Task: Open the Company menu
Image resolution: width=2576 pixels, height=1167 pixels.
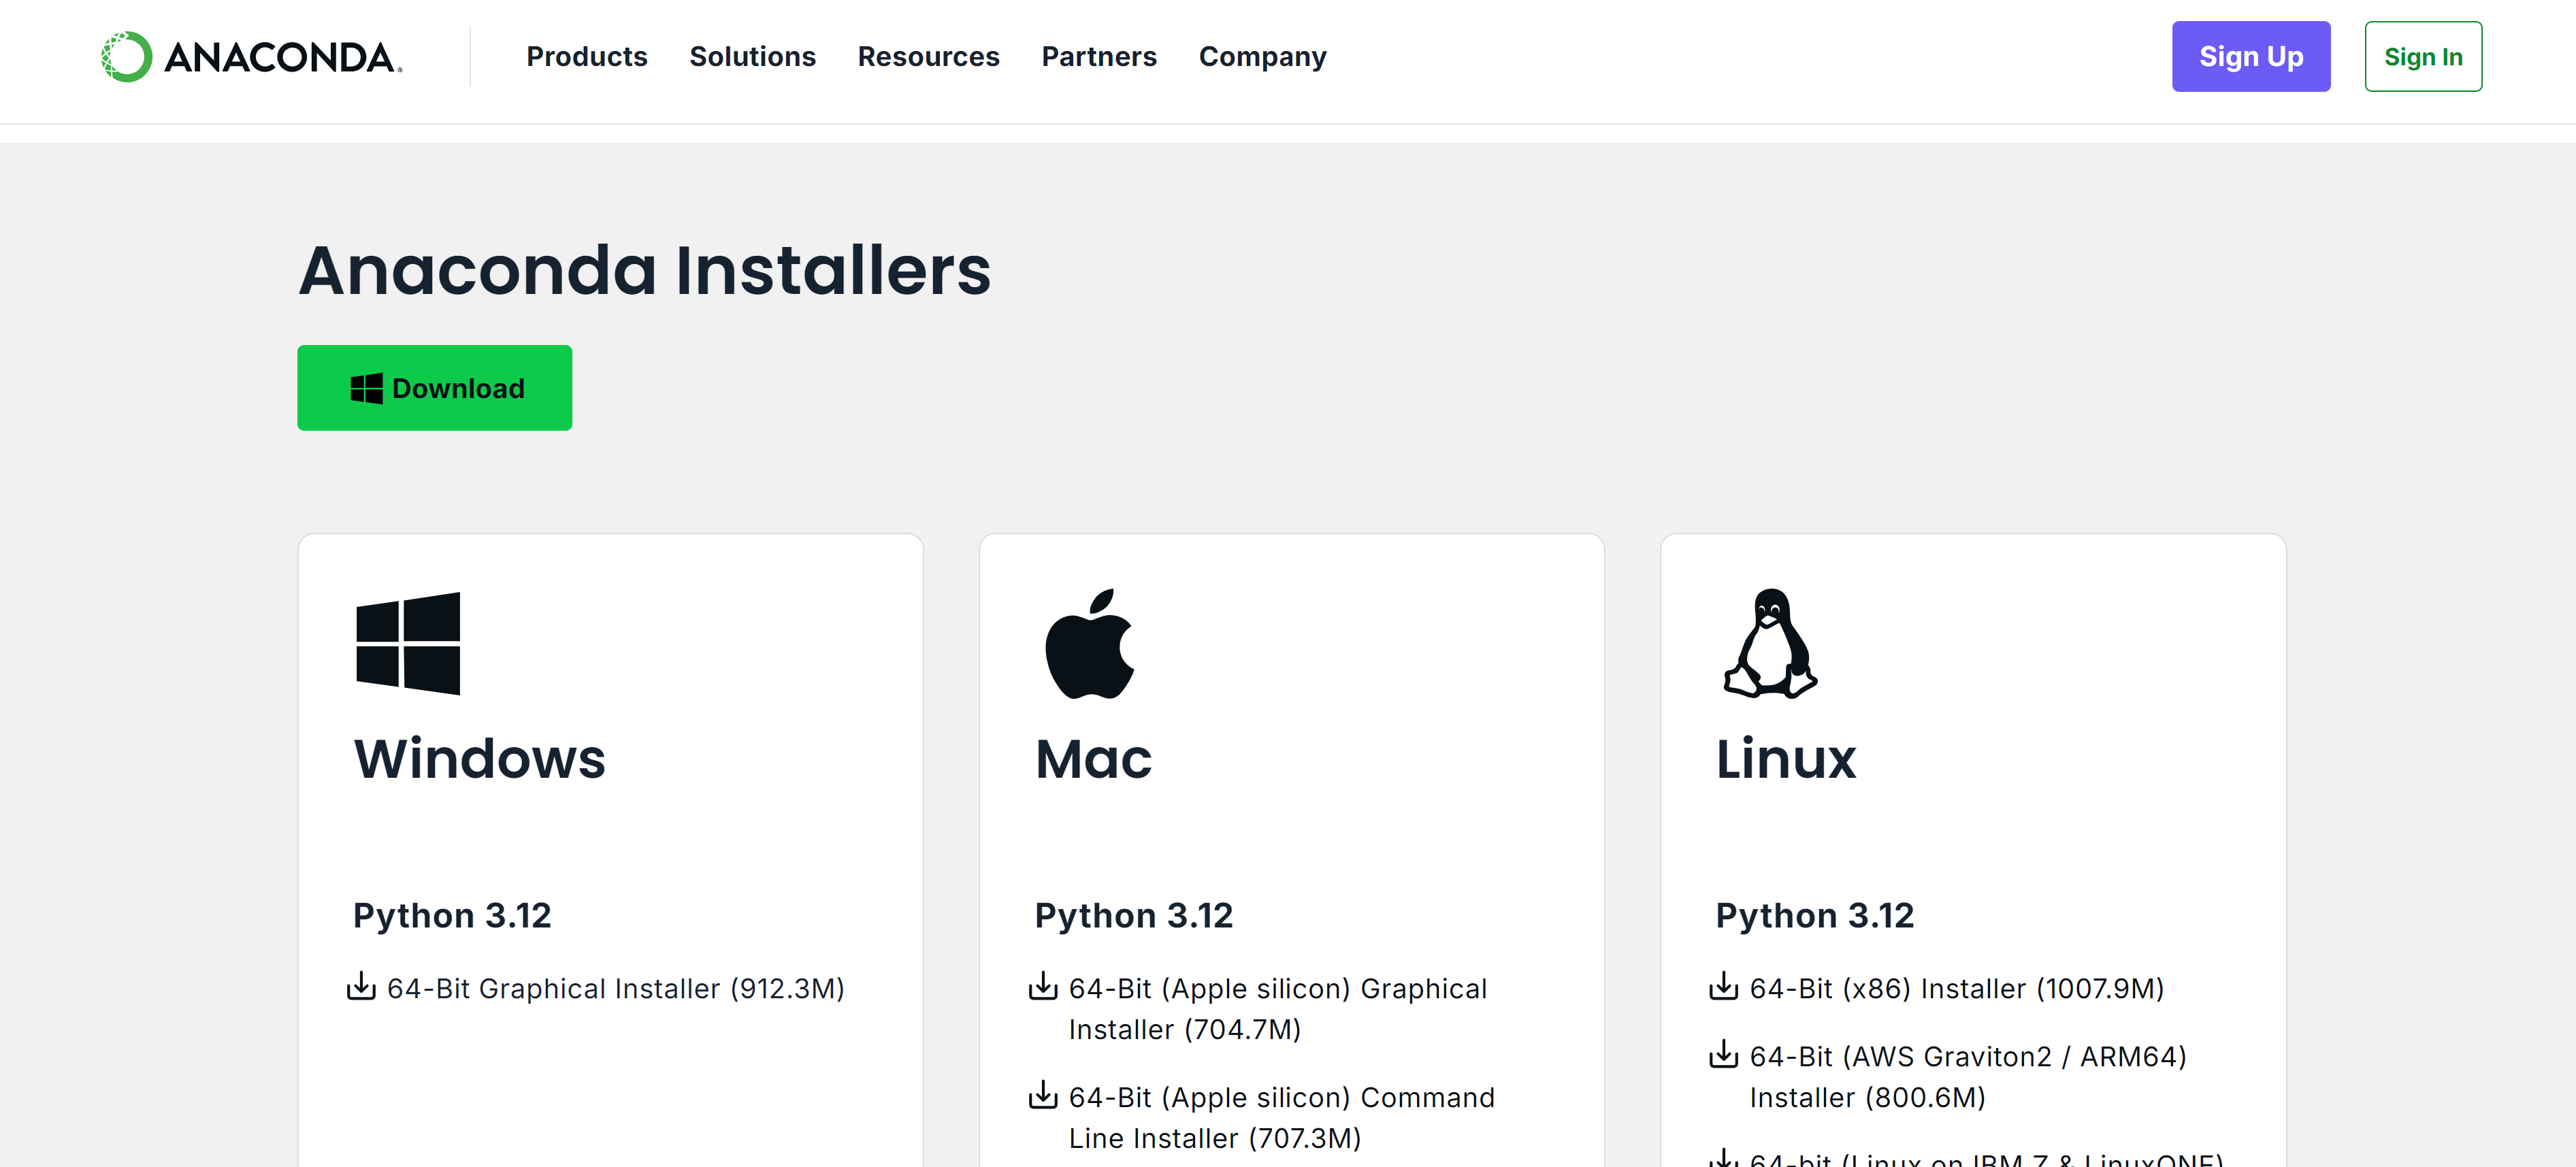Action: [x=1262, y=57]
